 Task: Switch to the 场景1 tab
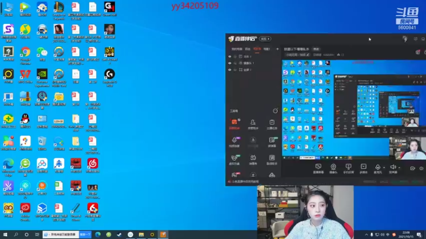point(267,49)
